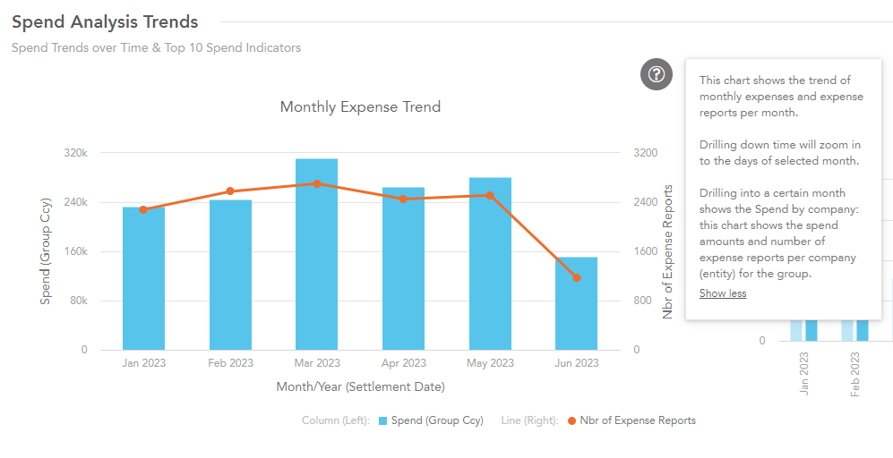Click the Feb 2023 label on right chart
Image resolution: width=893 pixels, height=458 pixels.
point(854,375)
